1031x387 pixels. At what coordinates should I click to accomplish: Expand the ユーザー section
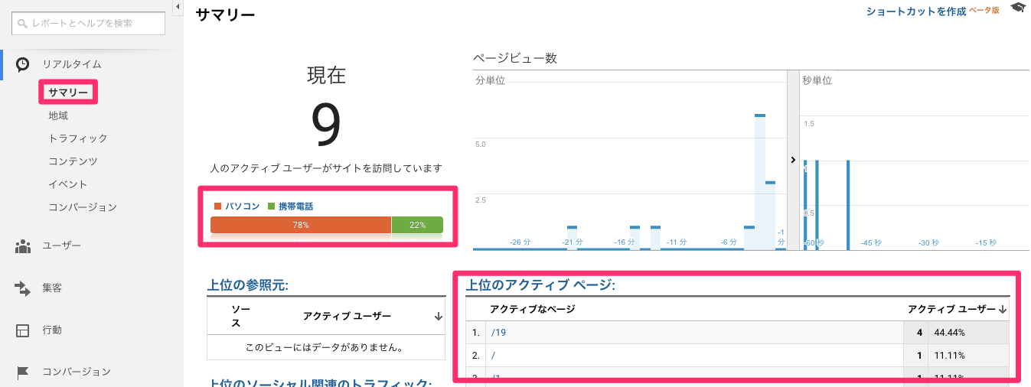tap(62, 246)
